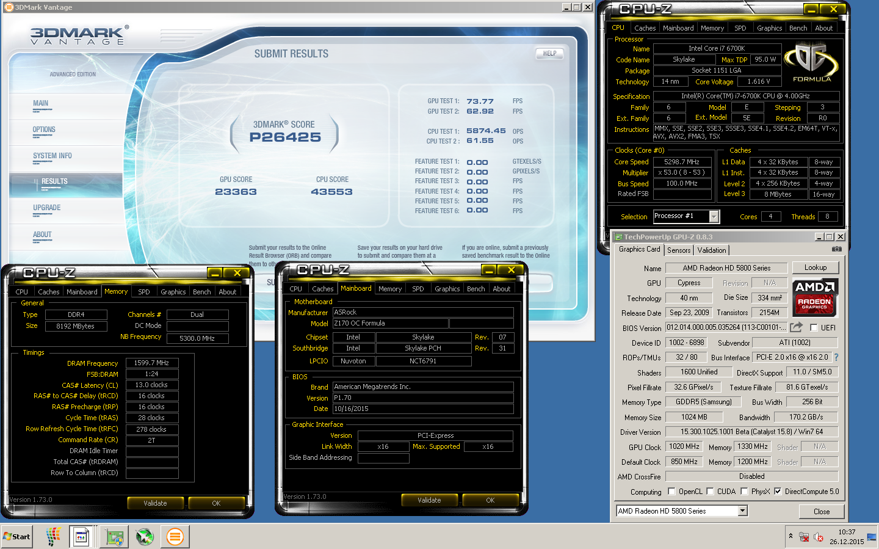Open ABOUT section in 3DMark
Viewport: 879px width, 549px height.
pyautogui.click(x=42, y=235)
